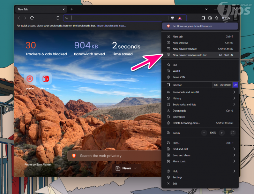Viewport: 254px width, 194px height.
Task: Select Delete browsing data
Action: click(200, 123)
